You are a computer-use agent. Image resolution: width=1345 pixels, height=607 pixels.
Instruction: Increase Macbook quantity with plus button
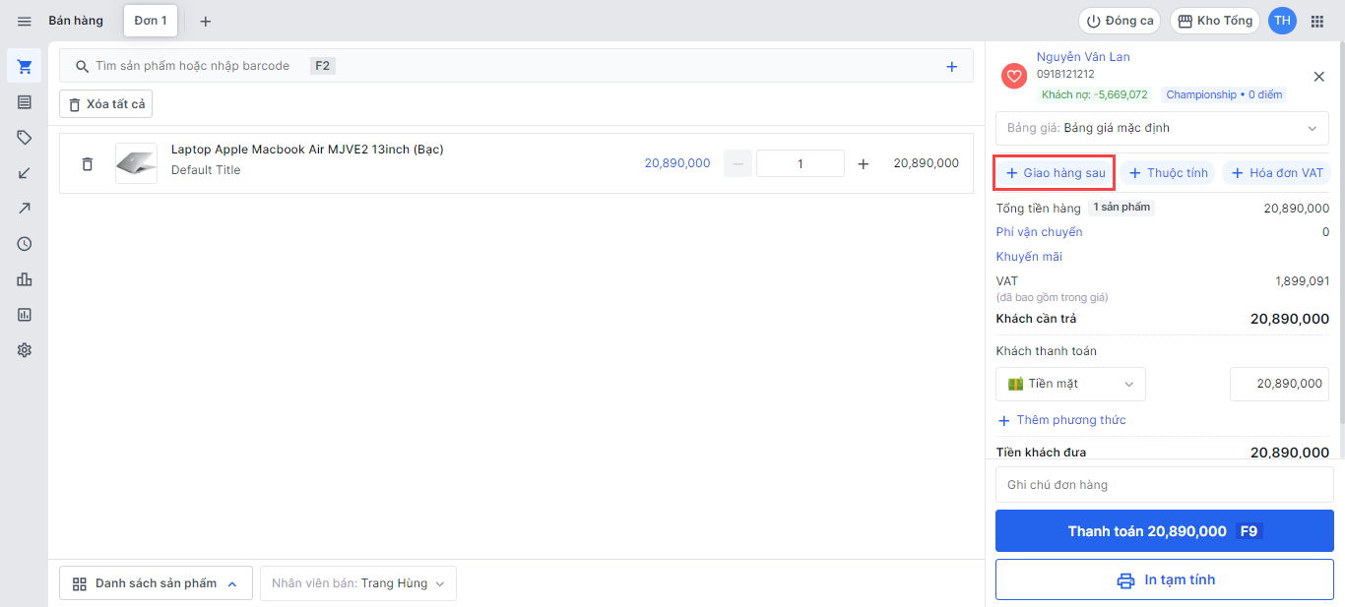coord(864,164)
